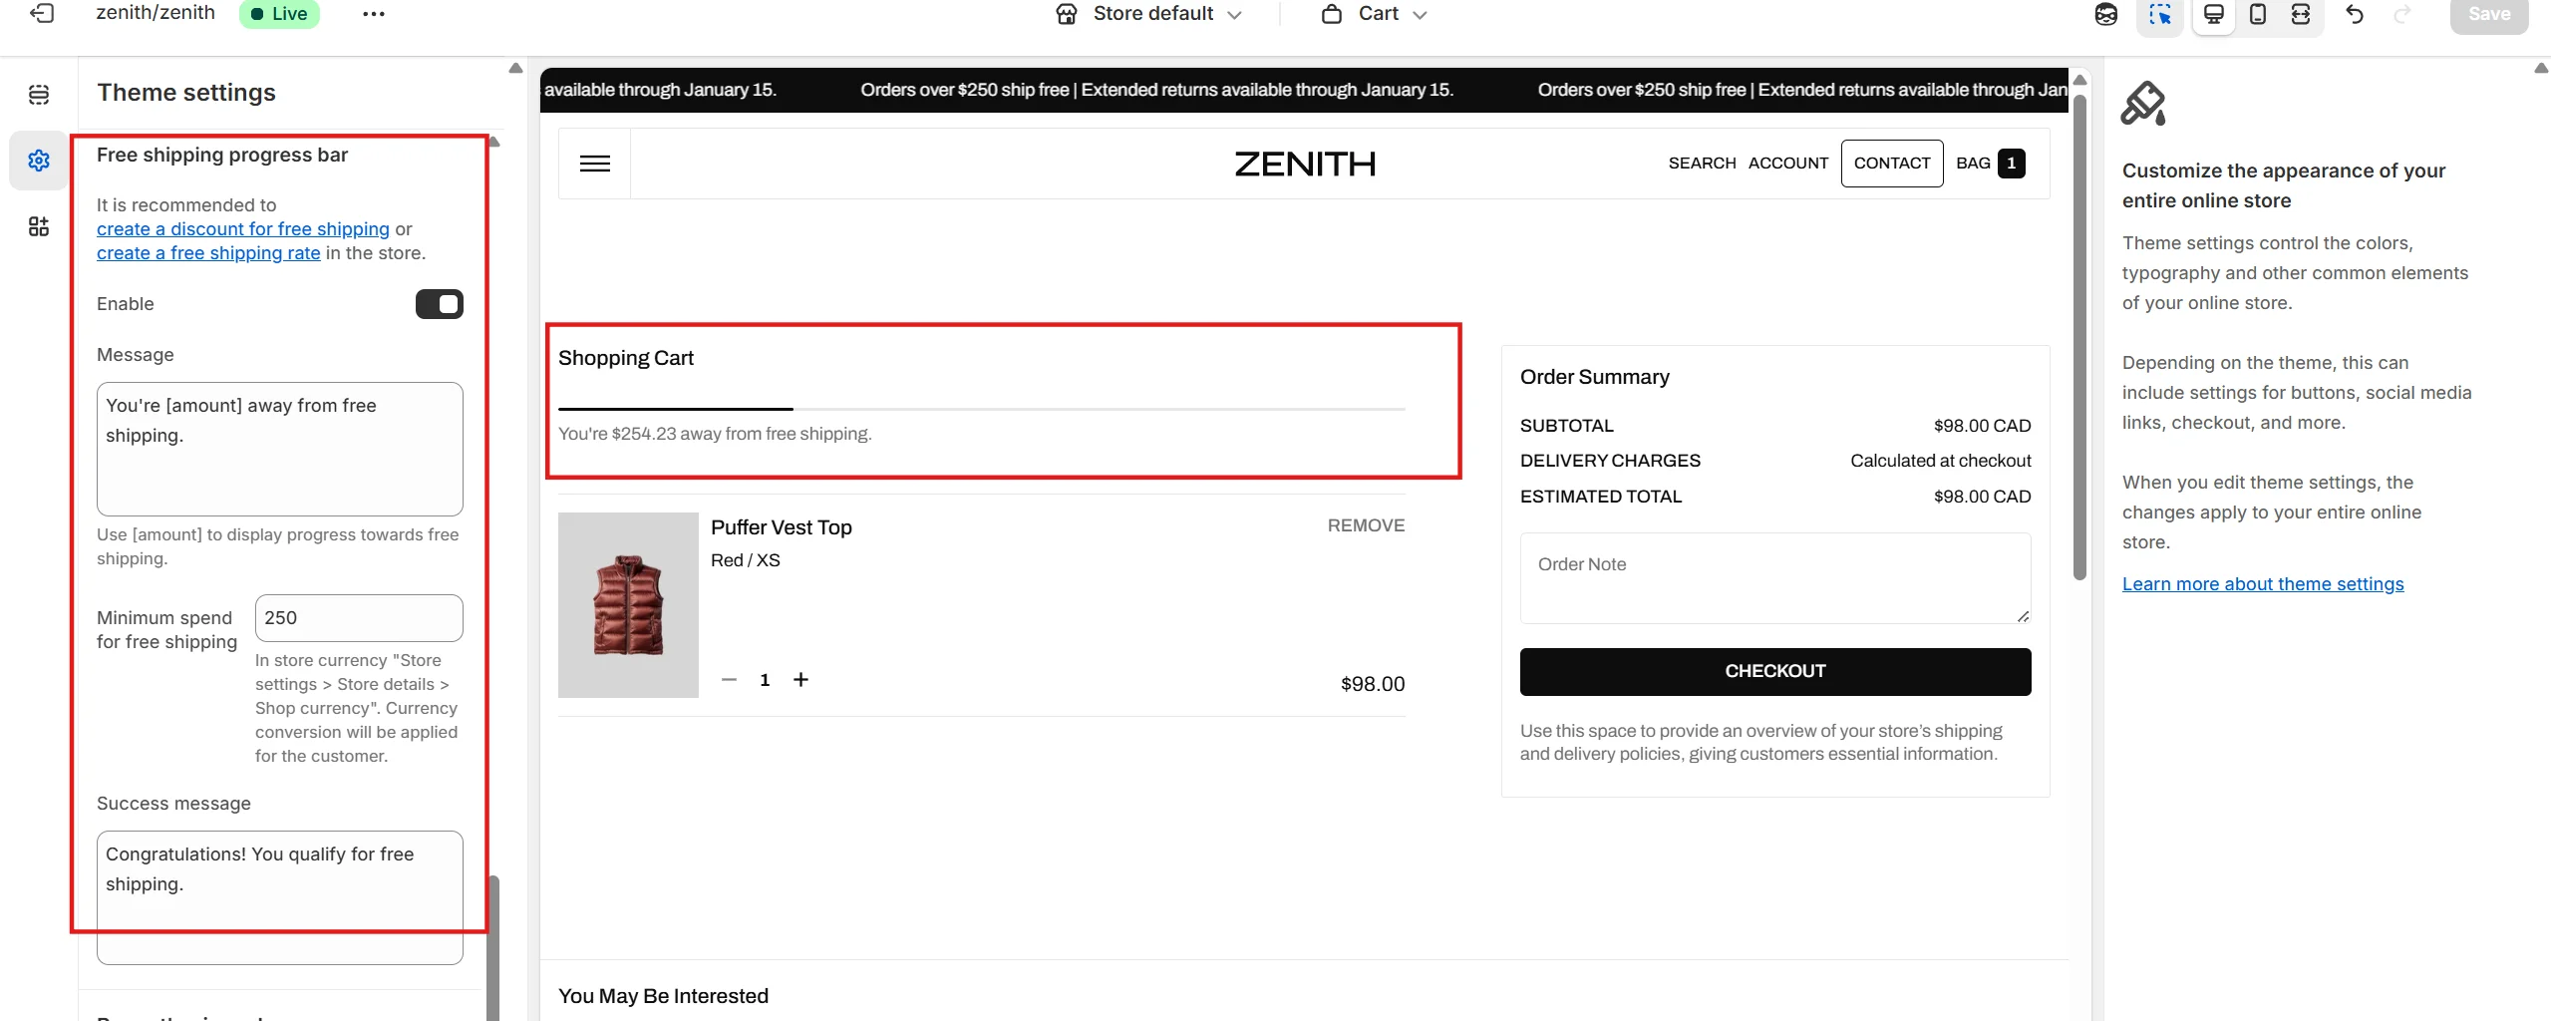Click the CONTACT menu item in preview
Screen dimensions: 2551x1021
tap(1891, 164)
